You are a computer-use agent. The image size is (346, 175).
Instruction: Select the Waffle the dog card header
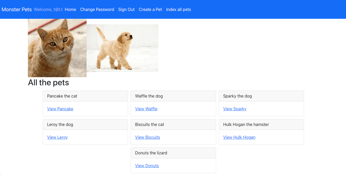tap(173, 96)
